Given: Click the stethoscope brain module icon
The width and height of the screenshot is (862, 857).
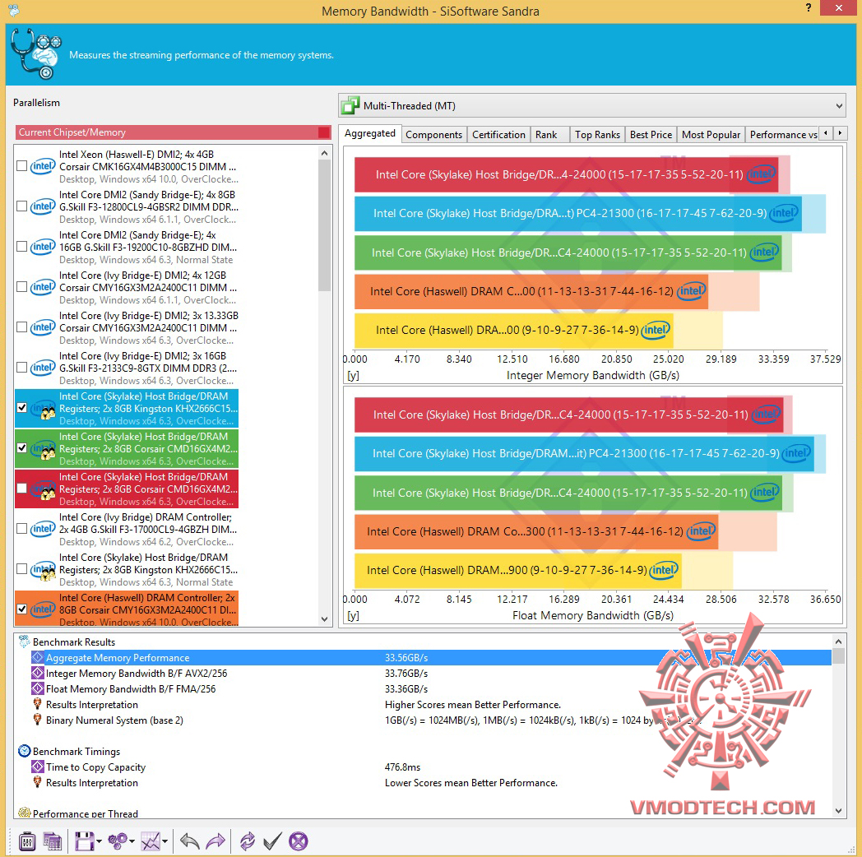Looking at the screenshot, I should tap(36, 54).
